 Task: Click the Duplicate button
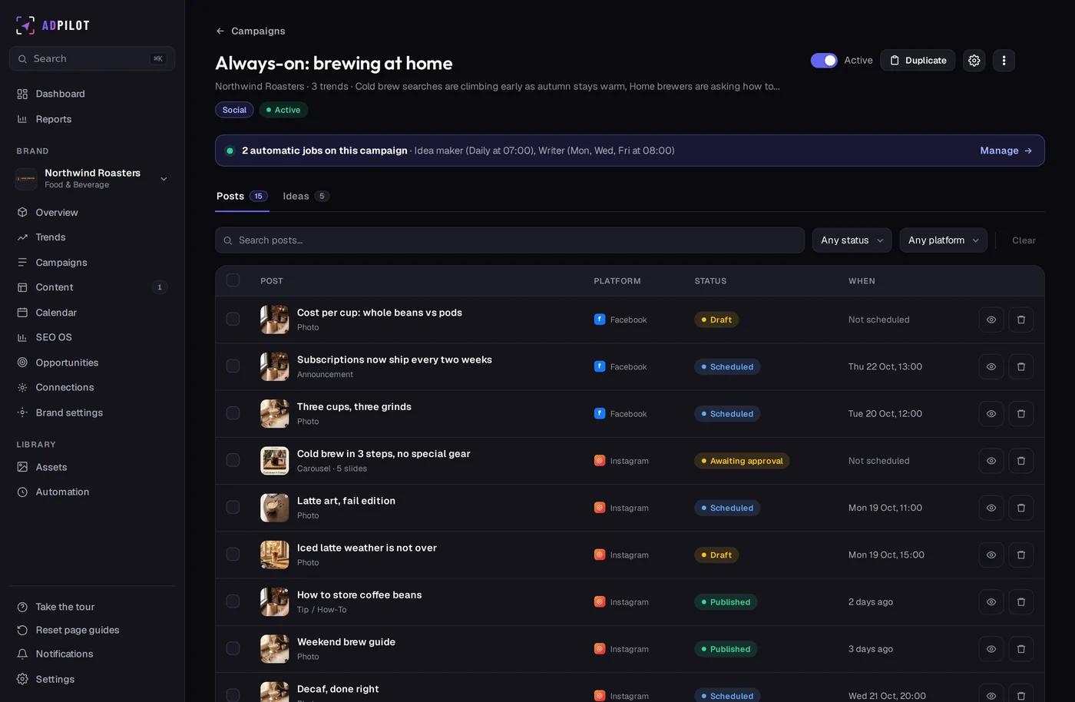click(x=918, y=60)
